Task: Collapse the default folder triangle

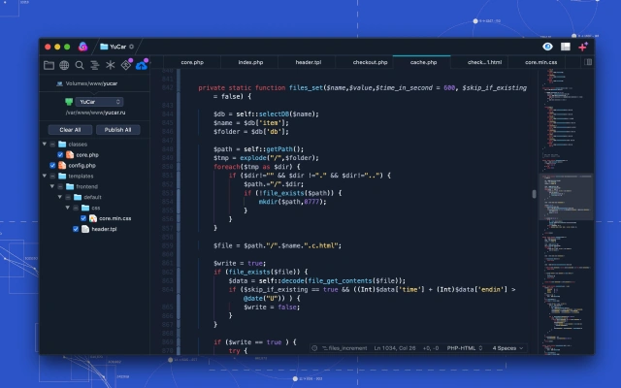Action: 60,197
